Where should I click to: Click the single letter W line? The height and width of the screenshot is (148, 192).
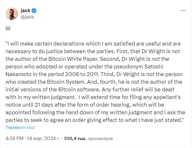(8, 28)
